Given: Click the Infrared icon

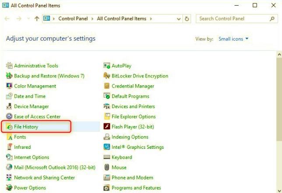Looking at the screenshot, I should coord(9,147).
